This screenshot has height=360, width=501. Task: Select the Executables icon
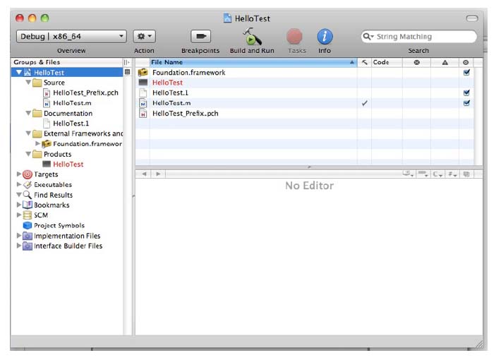(x=28, y=184)
